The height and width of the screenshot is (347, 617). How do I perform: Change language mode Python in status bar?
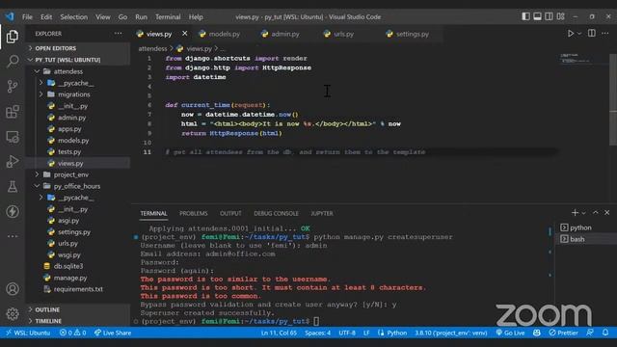396,333
